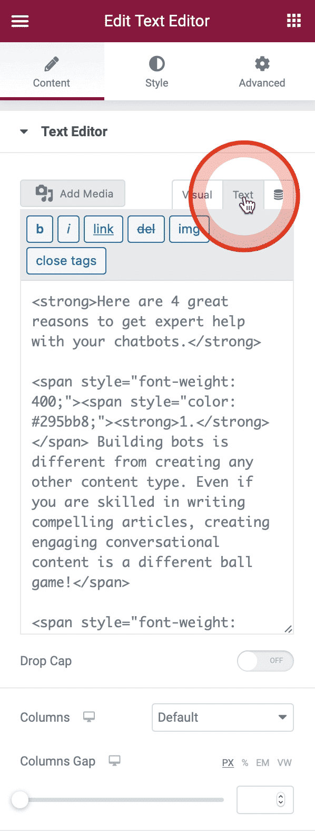Enable the Drop Cap toggle

[265, 660]
